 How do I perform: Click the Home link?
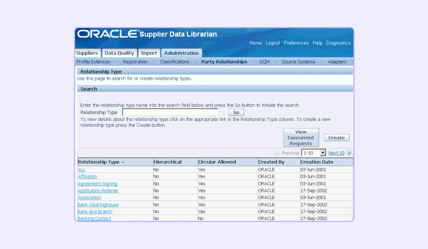point(255,43)
